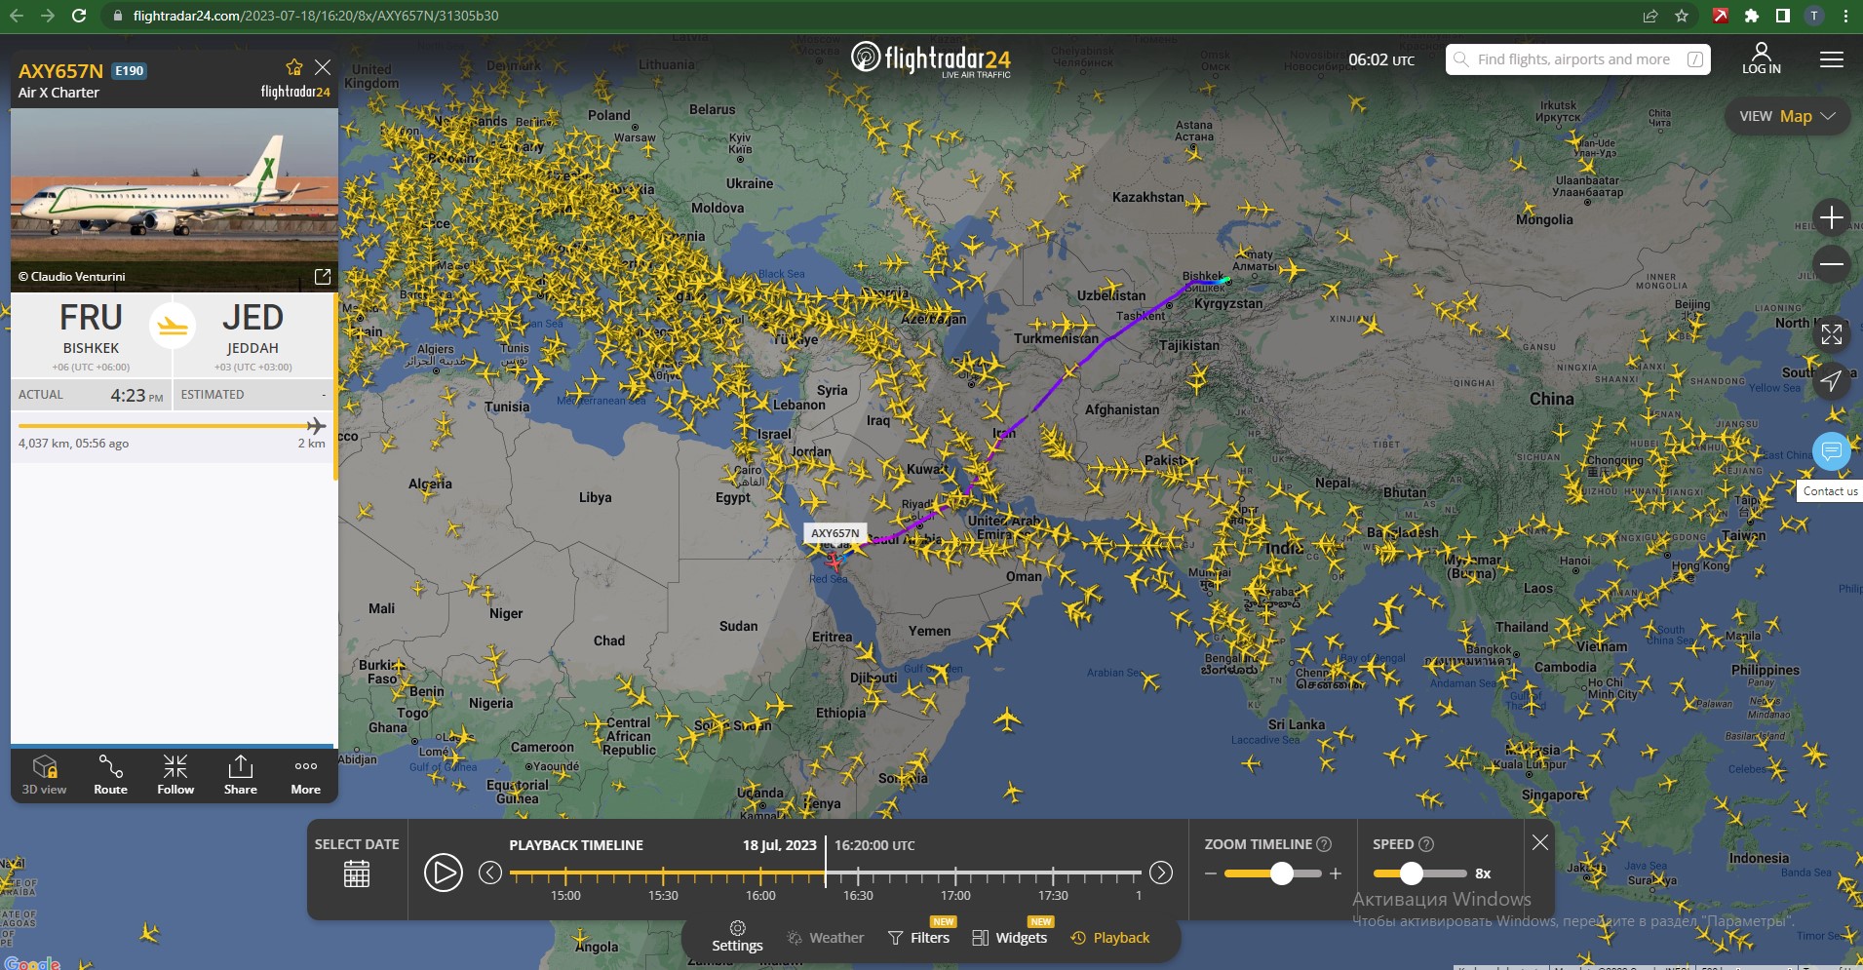Click LOG IN account button
Image resolution: width=1863 pixels, height=970 pixels.
pyautogui.click(x=1762, y=58)
